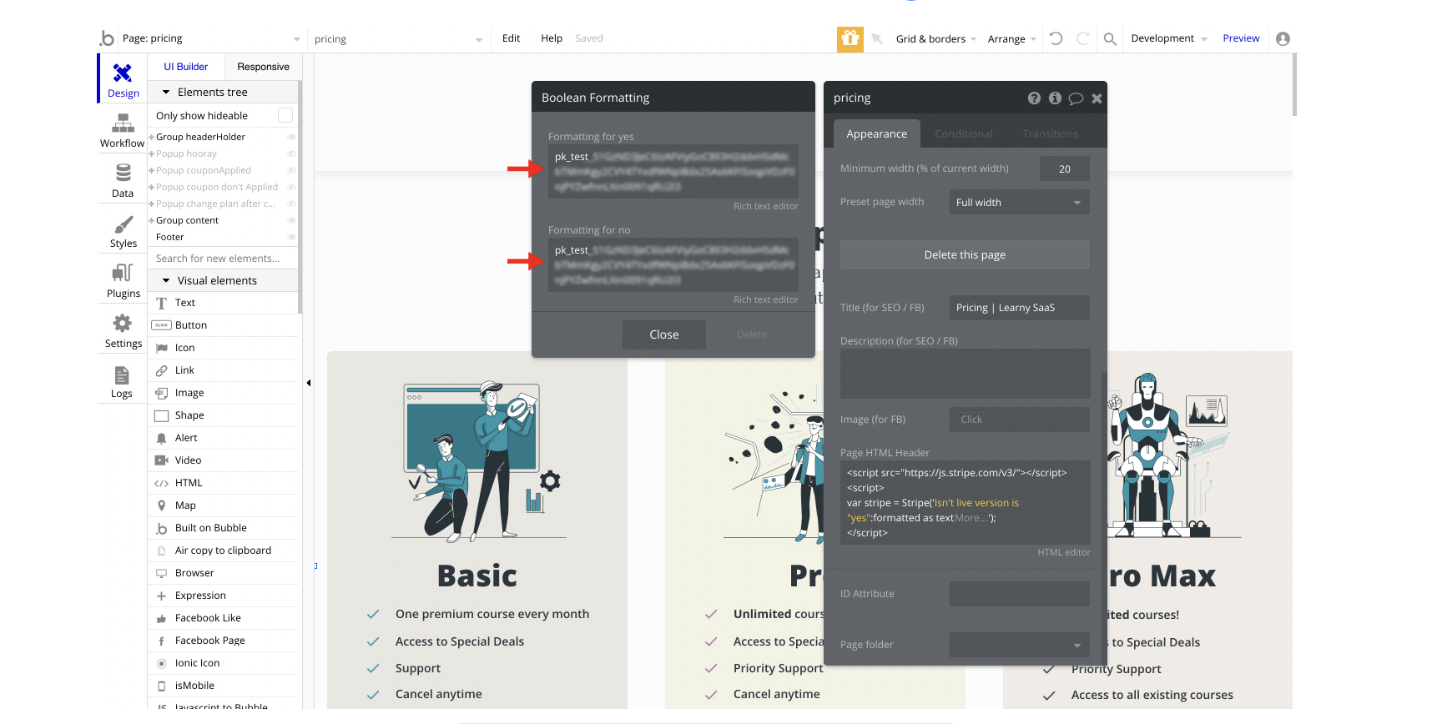Open the Grid & borders dropdown

[x=935, y=39]
